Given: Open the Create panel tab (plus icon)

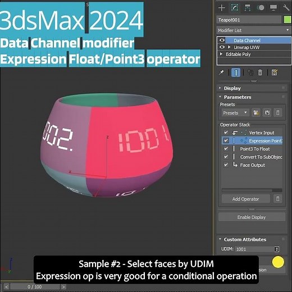Looking at the screenshot, I should coord(222,8).
